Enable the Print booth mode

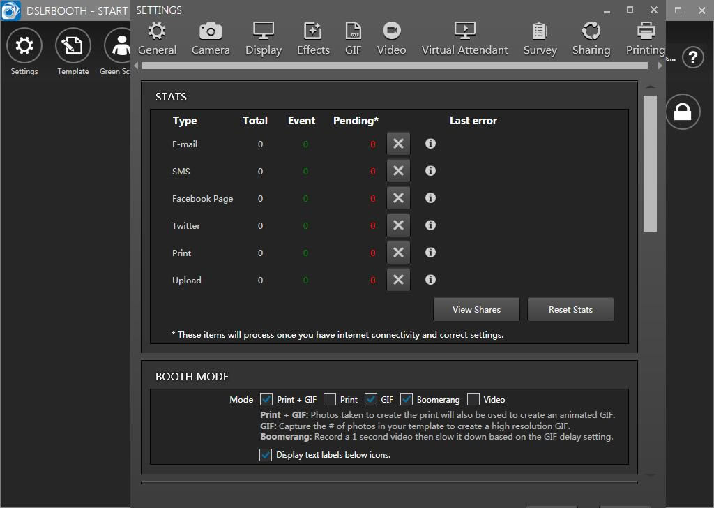pos(329,399)
